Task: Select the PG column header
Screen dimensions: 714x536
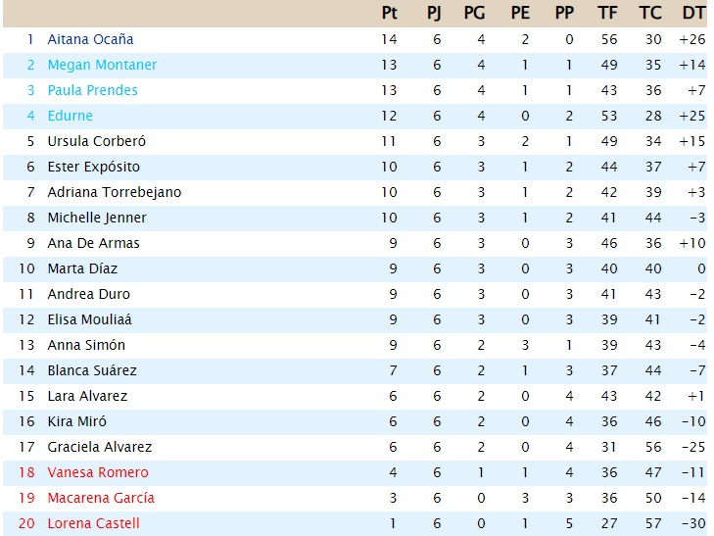Action: pos(474,13)
